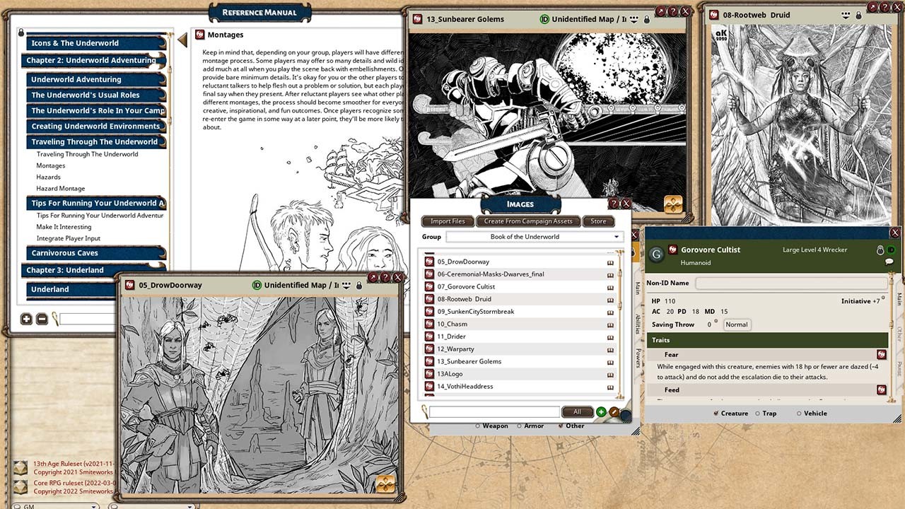Toggle the green ID badge on 13_Sunbearer Golems map
This screenshot has height=509, width=905.
coord(543,19)
